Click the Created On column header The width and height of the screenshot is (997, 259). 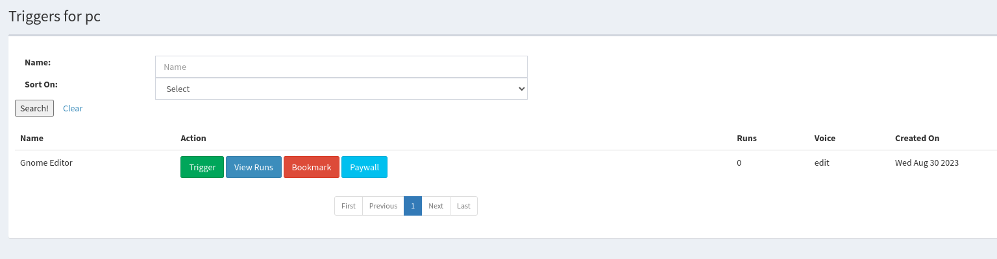917,138
